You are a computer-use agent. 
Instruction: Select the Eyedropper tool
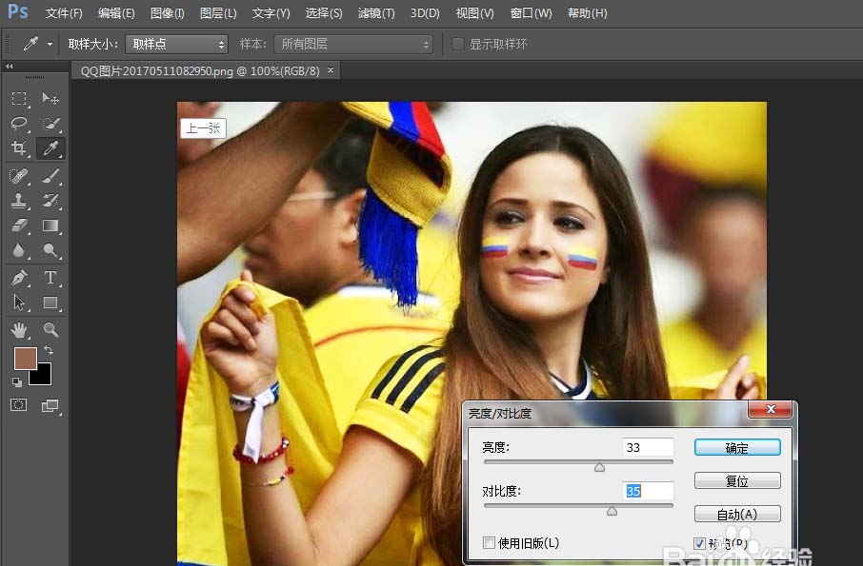[50, 149]
